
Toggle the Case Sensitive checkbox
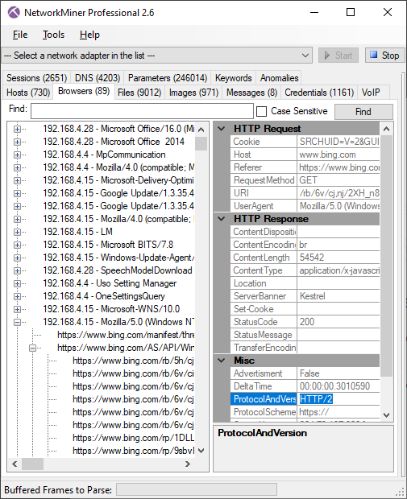[x=261, y=111]
